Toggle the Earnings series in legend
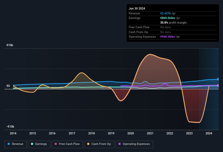 click(x=39, y=144)
